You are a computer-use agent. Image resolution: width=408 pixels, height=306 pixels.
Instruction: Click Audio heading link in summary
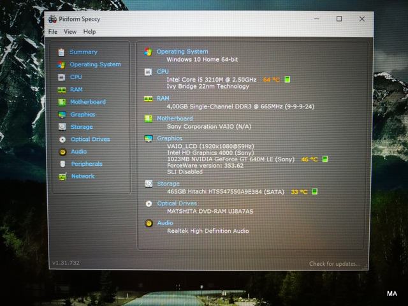[165, 223]
